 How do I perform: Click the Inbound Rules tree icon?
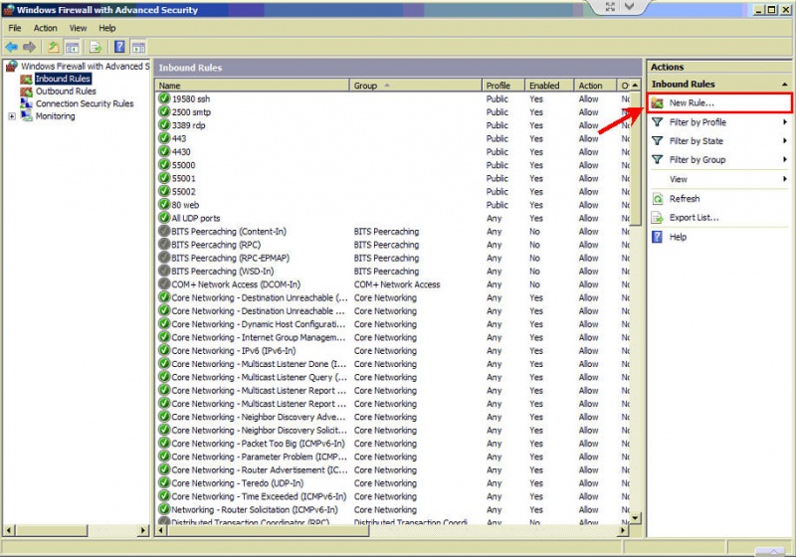pyautogui.click(x=27, y=79)
